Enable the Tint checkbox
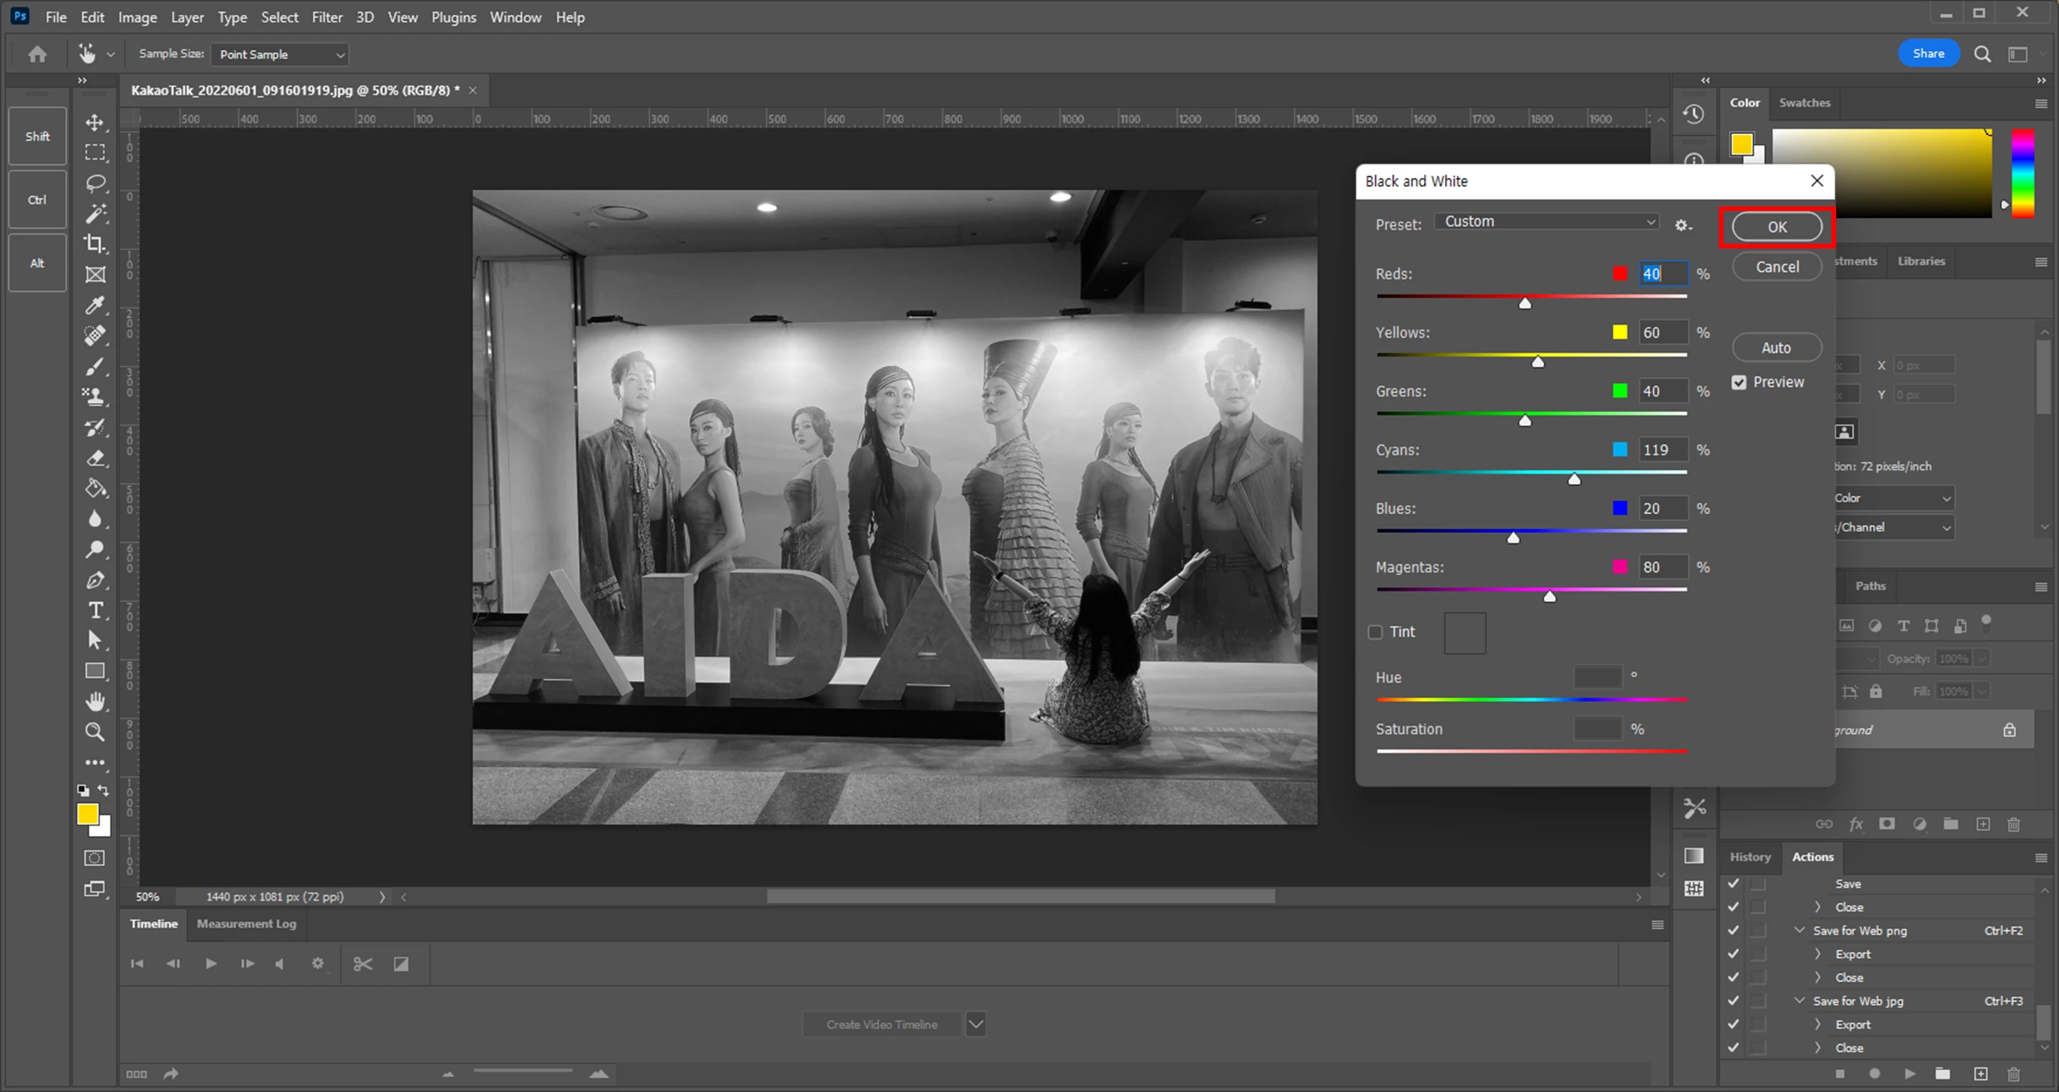The image size is (2059, 1092). pos(1376,633)
